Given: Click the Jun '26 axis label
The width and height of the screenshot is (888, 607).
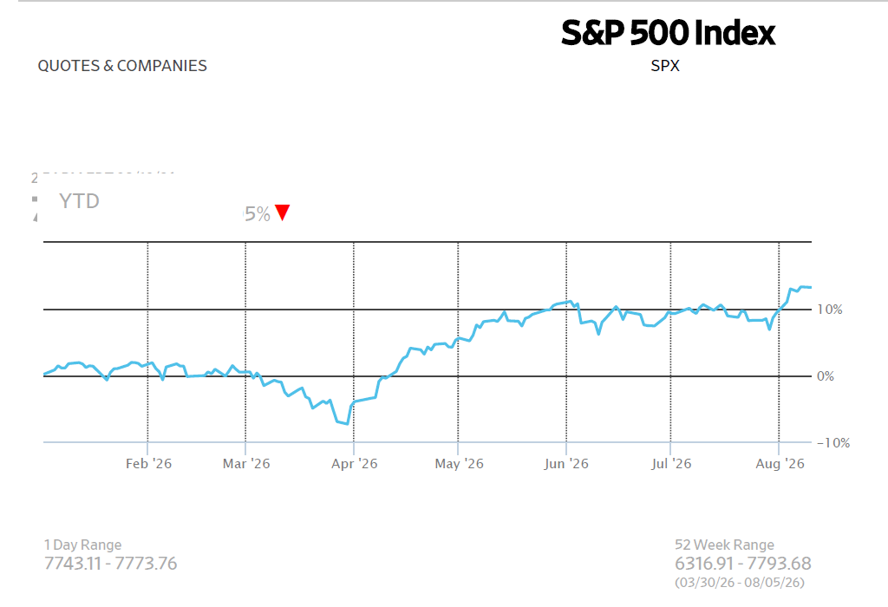Looking at the screenshot, I should point(566,464).
